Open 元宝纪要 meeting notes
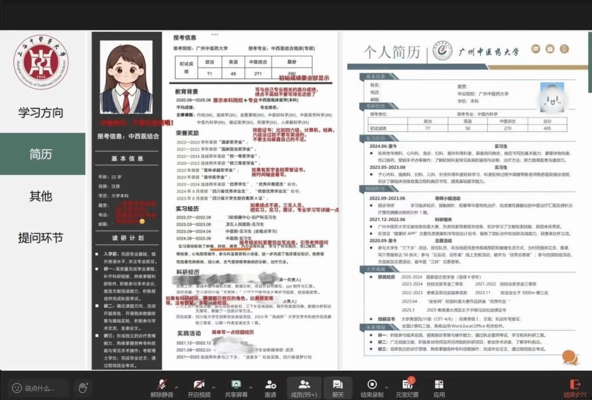 (407, 385)
